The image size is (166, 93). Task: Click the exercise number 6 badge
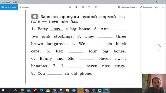35,17
